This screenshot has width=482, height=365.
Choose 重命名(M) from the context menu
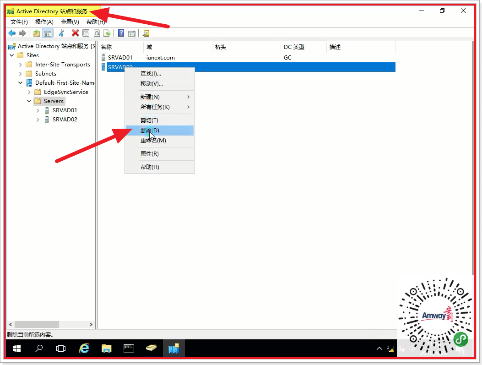coord(160,141)
